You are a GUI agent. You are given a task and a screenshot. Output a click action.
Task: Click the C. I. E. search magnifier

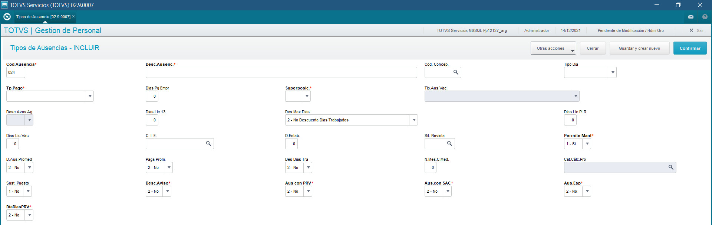208,144
